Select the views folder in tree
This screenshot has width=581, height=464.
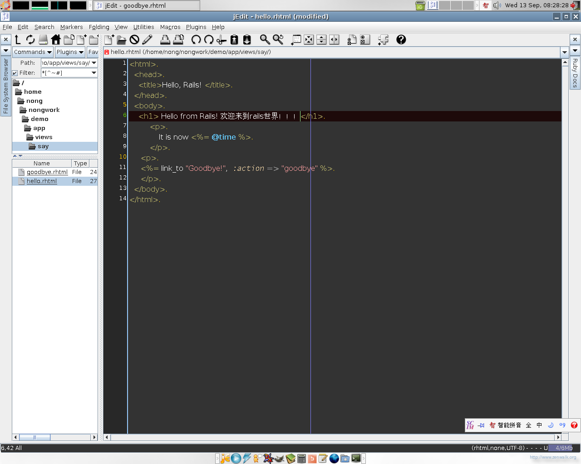click(44, 137)
